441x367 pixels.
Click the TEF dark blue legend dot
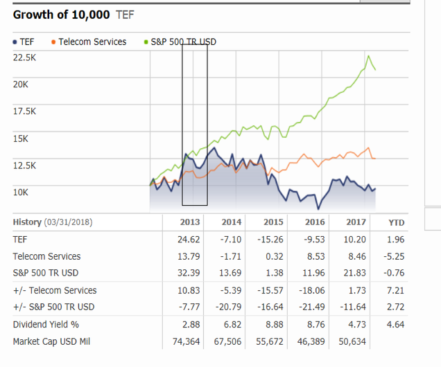[x=15, y=42]
